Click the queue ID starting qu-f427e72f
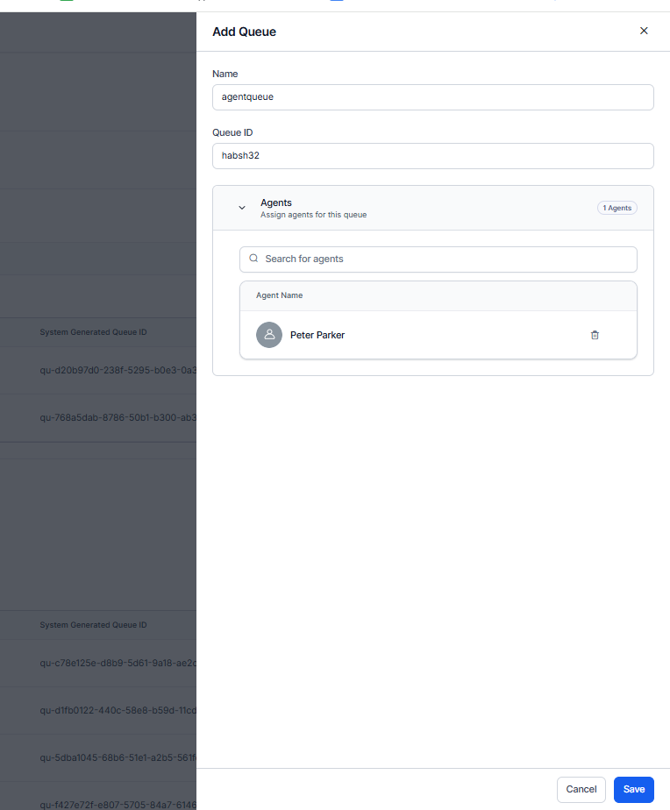The height and width of the screenshot is (810, 670). [118, 803]
